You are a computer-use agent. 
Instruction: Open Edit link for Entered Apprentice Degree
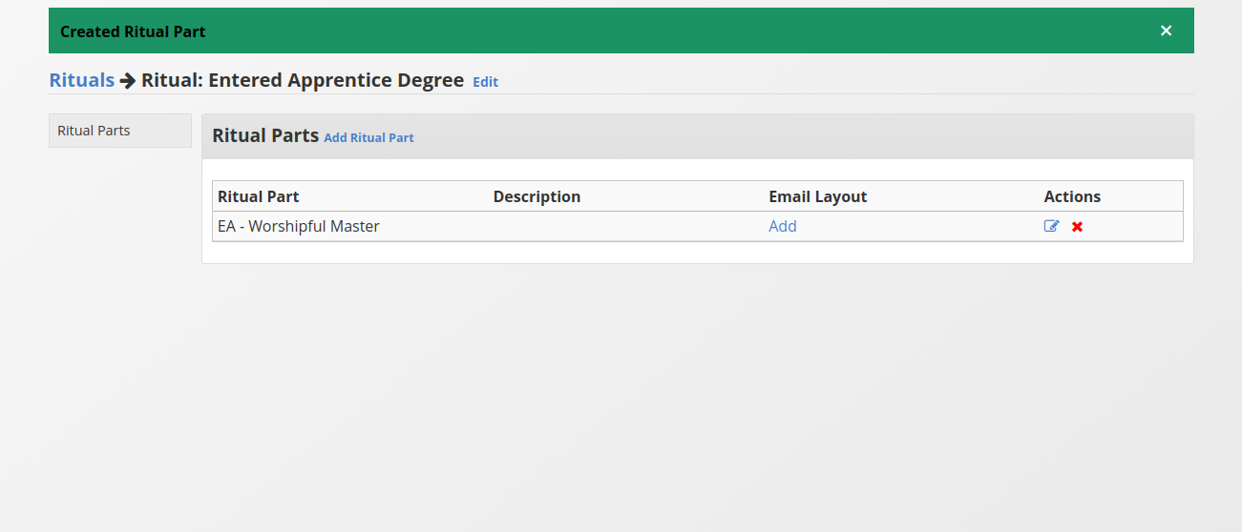point(485,82)
